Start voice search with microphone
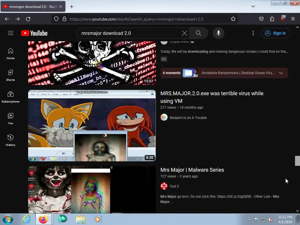Image resolution: width=300 pixels, height=225 pixels. pyautogui.click(x=218, y=33)
